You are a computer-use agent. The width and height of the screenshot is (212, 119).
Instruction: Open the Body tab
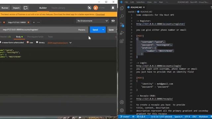(19, 37)
